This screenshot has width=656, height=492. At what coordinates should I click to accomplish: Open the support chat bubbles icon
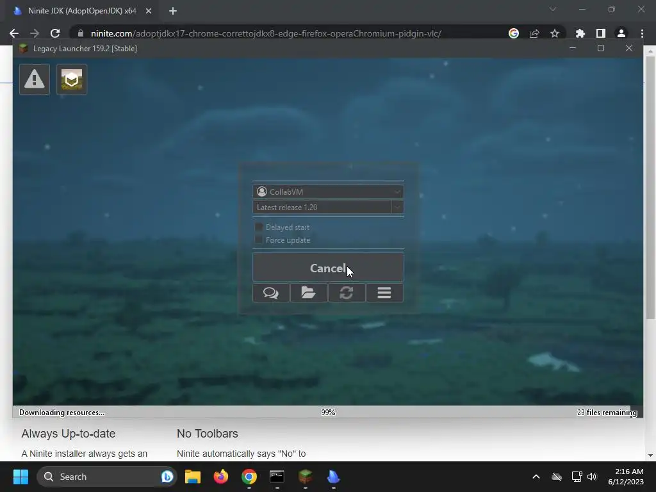point(271,293)
